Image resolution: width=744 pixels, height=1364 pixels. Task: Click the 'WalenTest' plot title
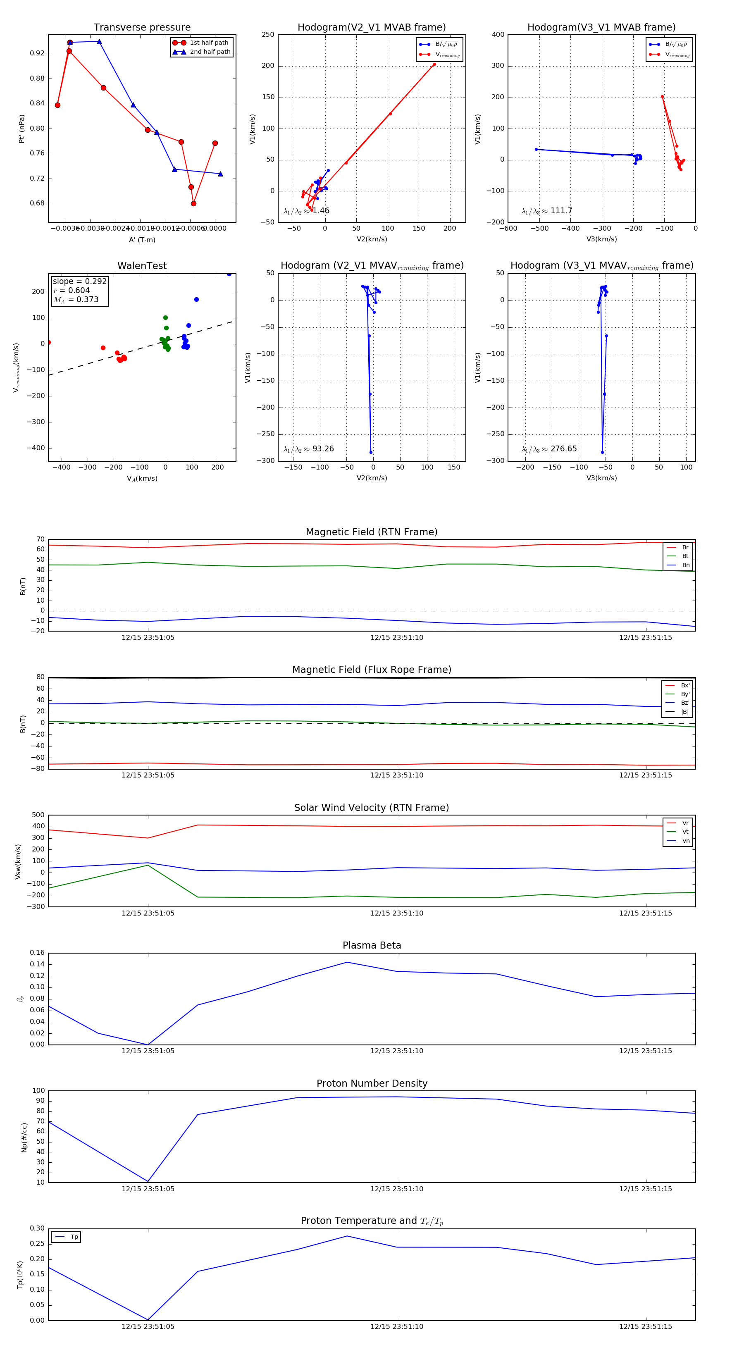pyautogui.click(x=142, y=266)
